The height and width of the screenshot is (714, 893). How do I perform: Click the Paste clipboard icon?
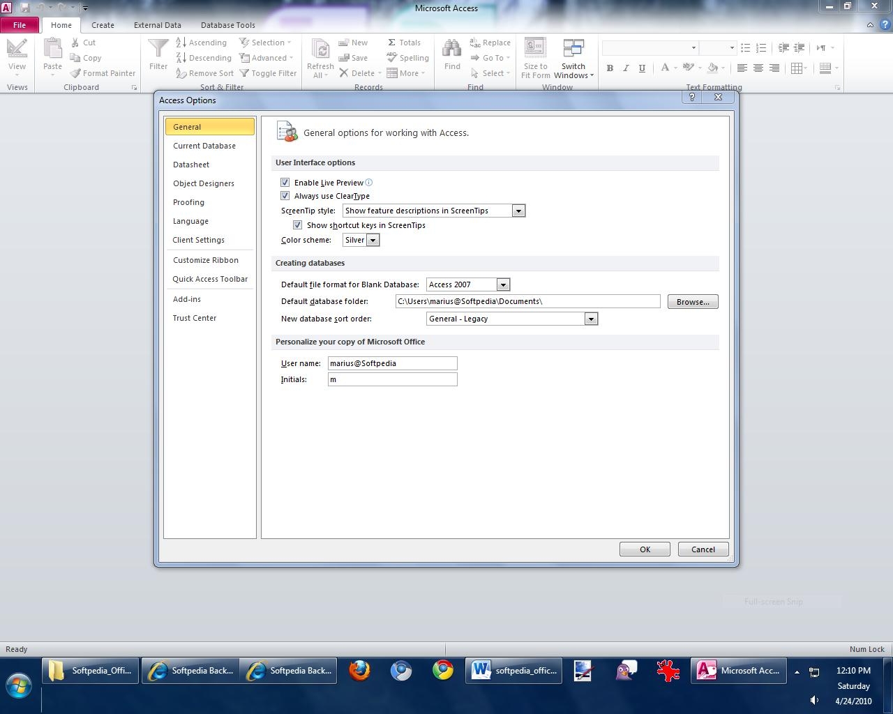point(52,50)
